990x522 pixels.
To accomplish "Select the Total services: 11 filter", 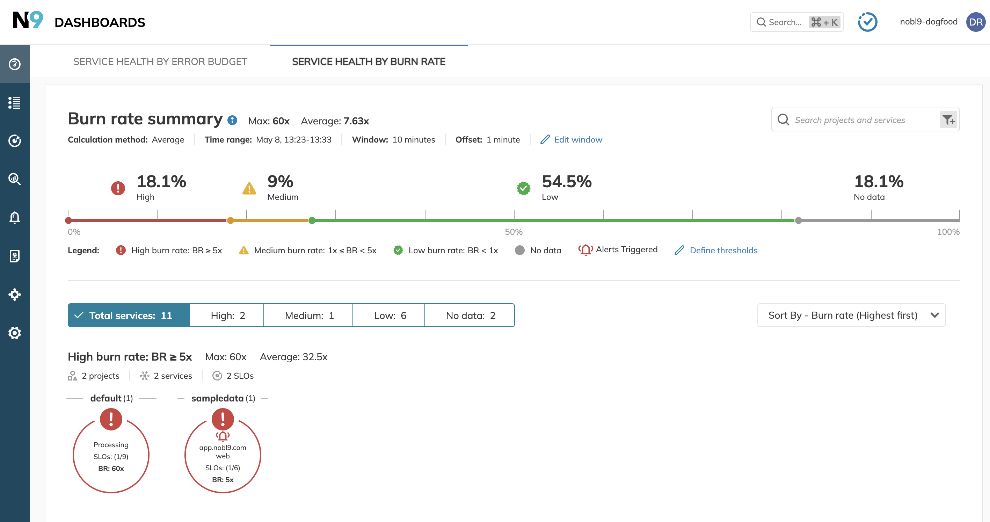I will pyautogui.click(x=129, y=315).
